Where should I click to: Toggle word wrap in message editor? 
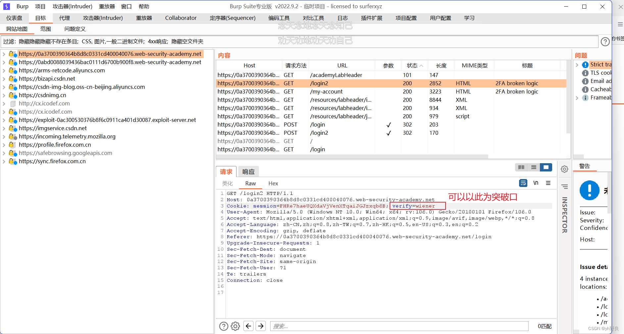[x=523, y=183]
